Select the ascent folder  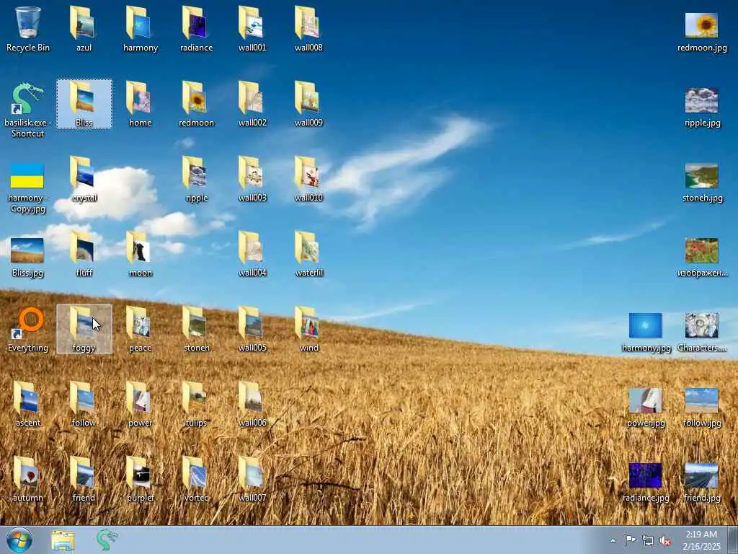(28, 404)
